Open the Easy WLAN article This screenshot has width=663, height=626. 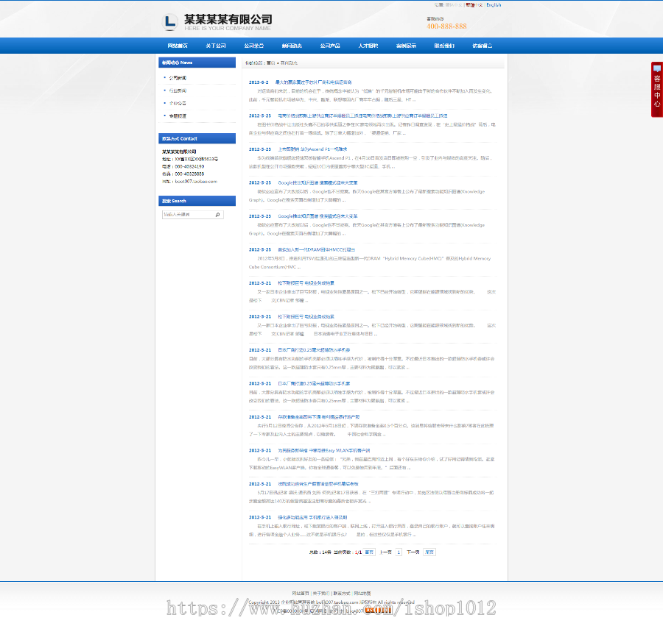(324, 450)
